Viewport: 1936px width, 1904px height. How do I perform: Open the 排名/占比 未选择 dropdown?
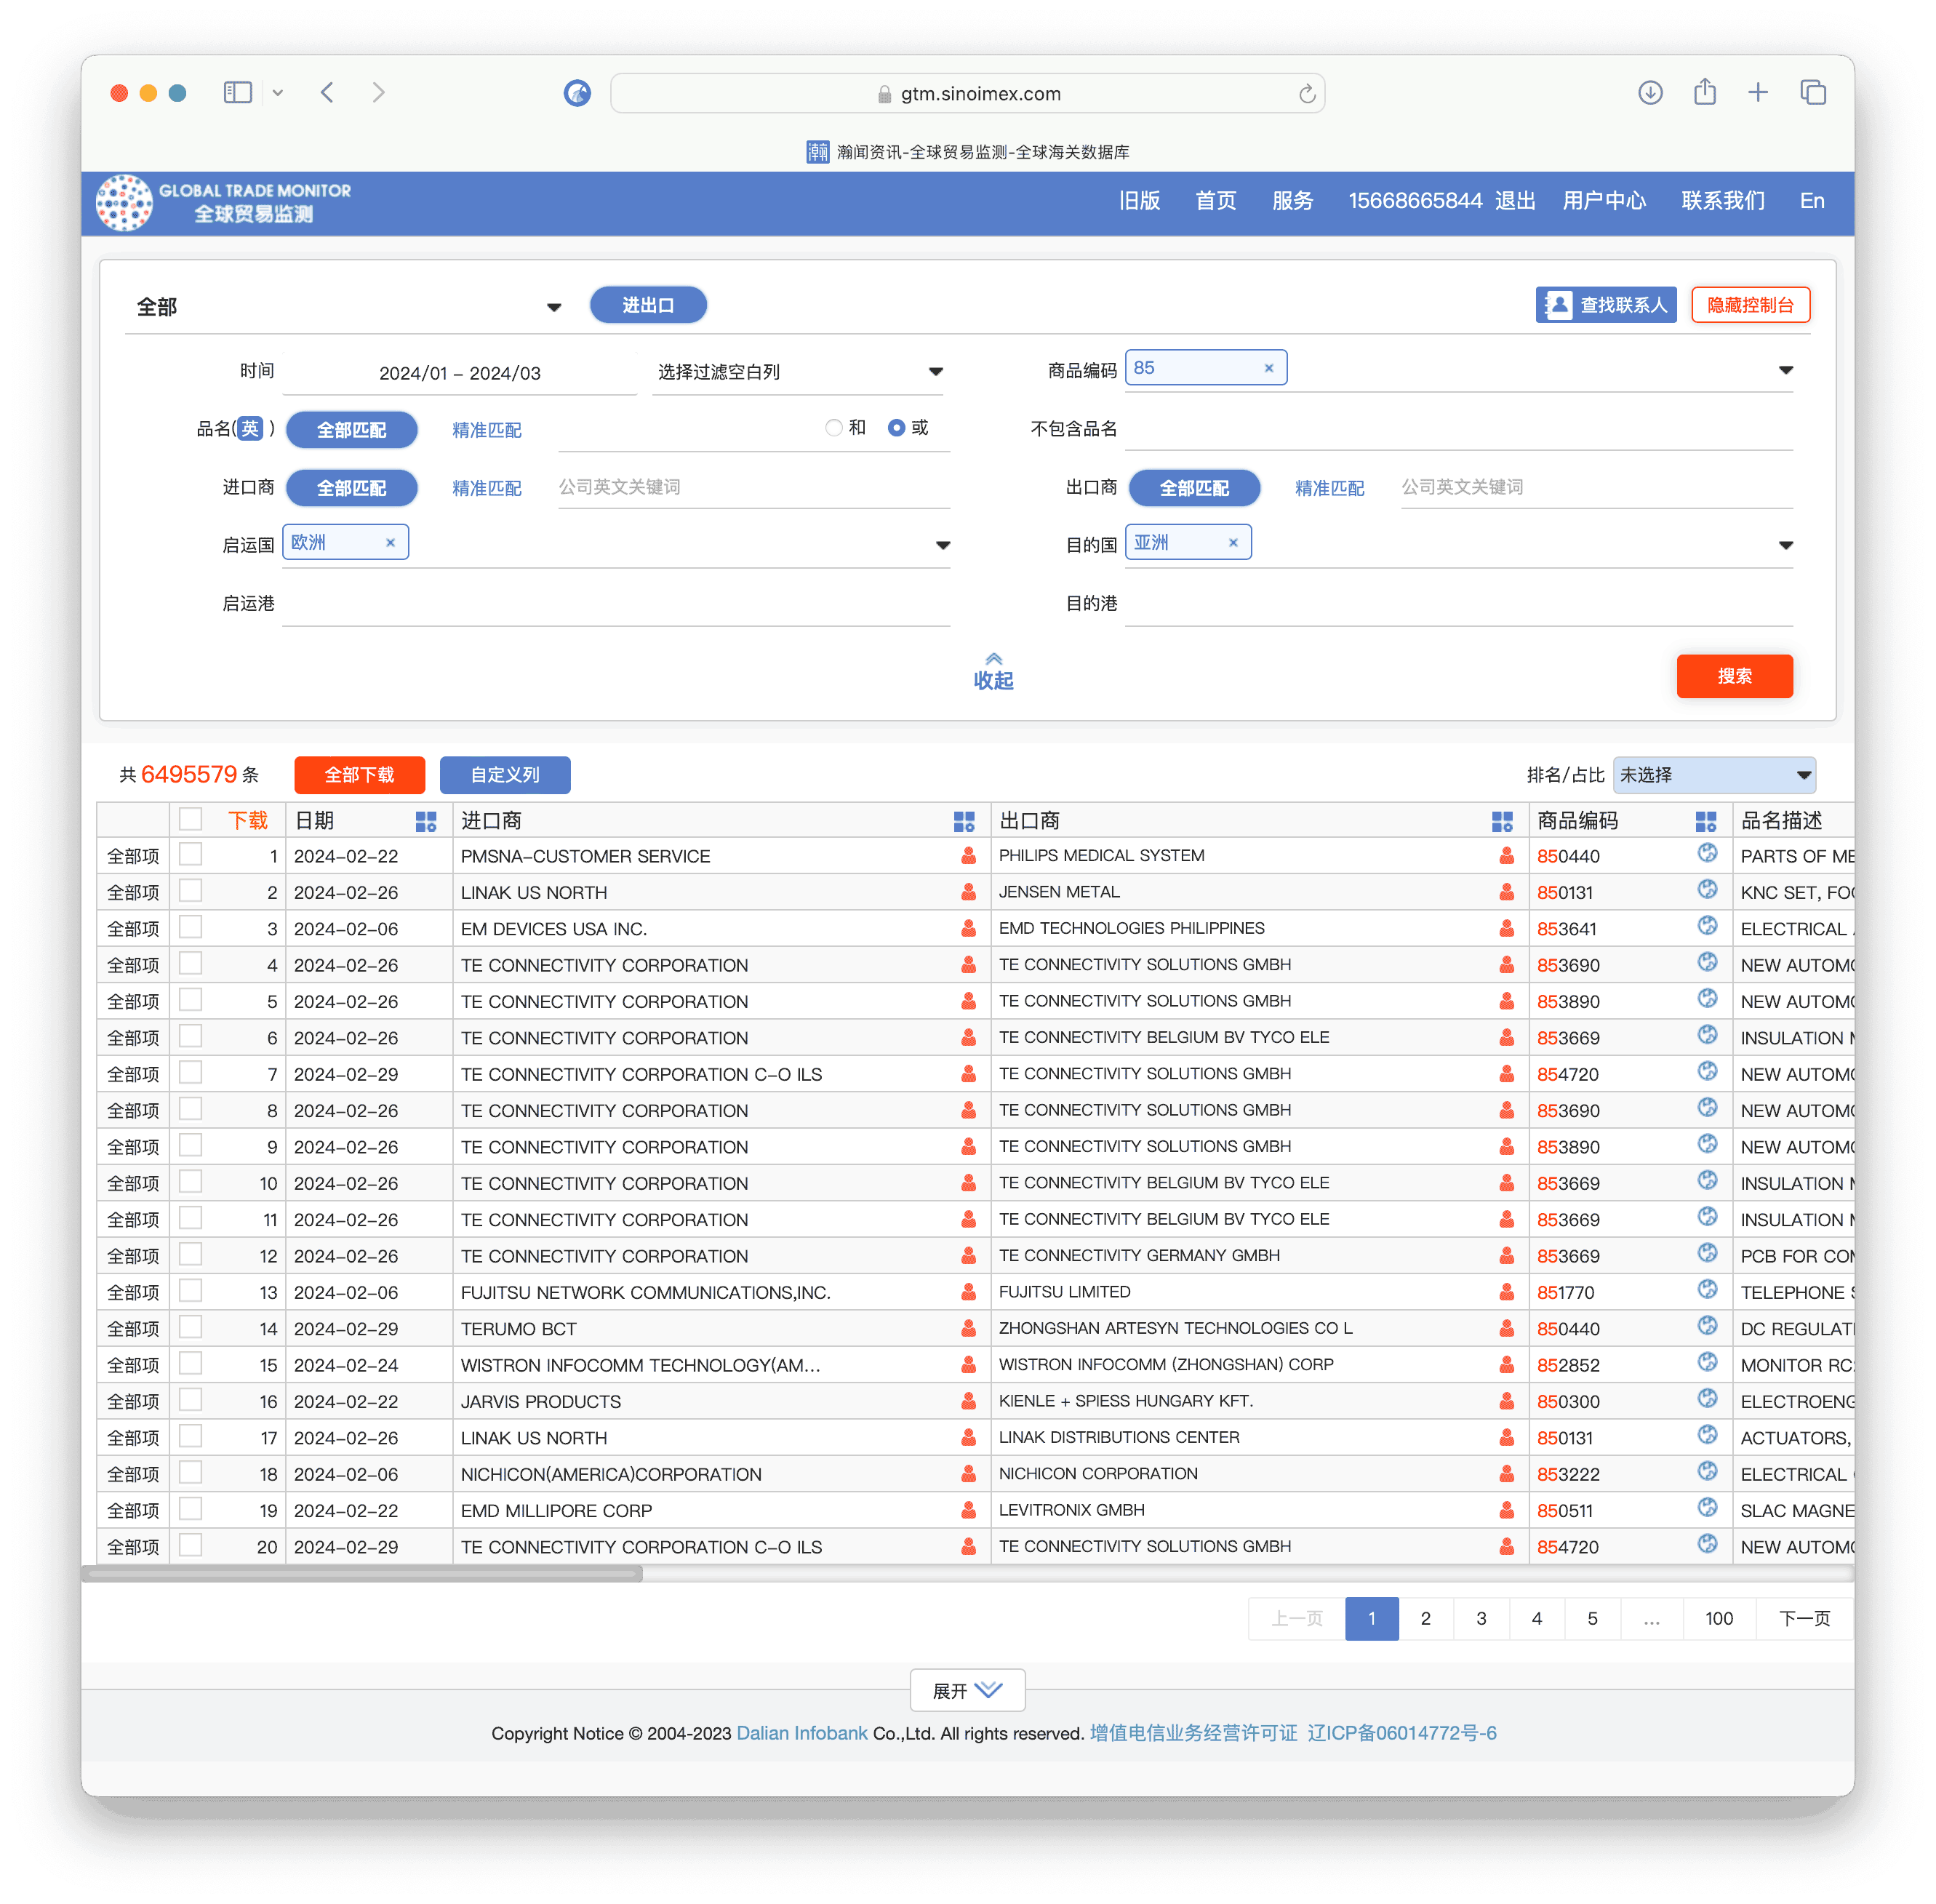[x=1714, y=775]
